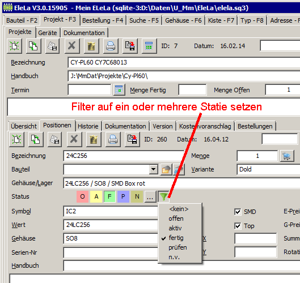
Task: Click the Gehäuse field containing SO8
Action: point(111,238)
